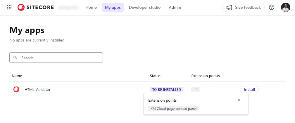Image resolution: width=295 pixels, height=123 pixels.
Task: Click the Sitecore logo
Action: (x=36, y=7)
